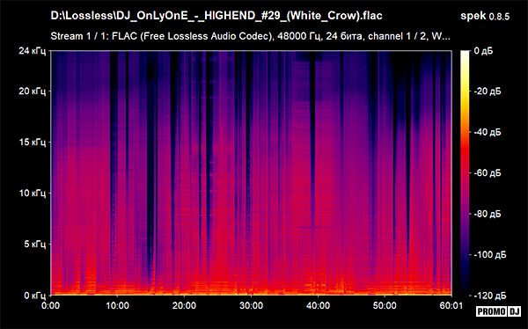Click the -120 дБ level label
Image resolution: width=528 pixels, height=329 pixels.
[x=489, y=296]
